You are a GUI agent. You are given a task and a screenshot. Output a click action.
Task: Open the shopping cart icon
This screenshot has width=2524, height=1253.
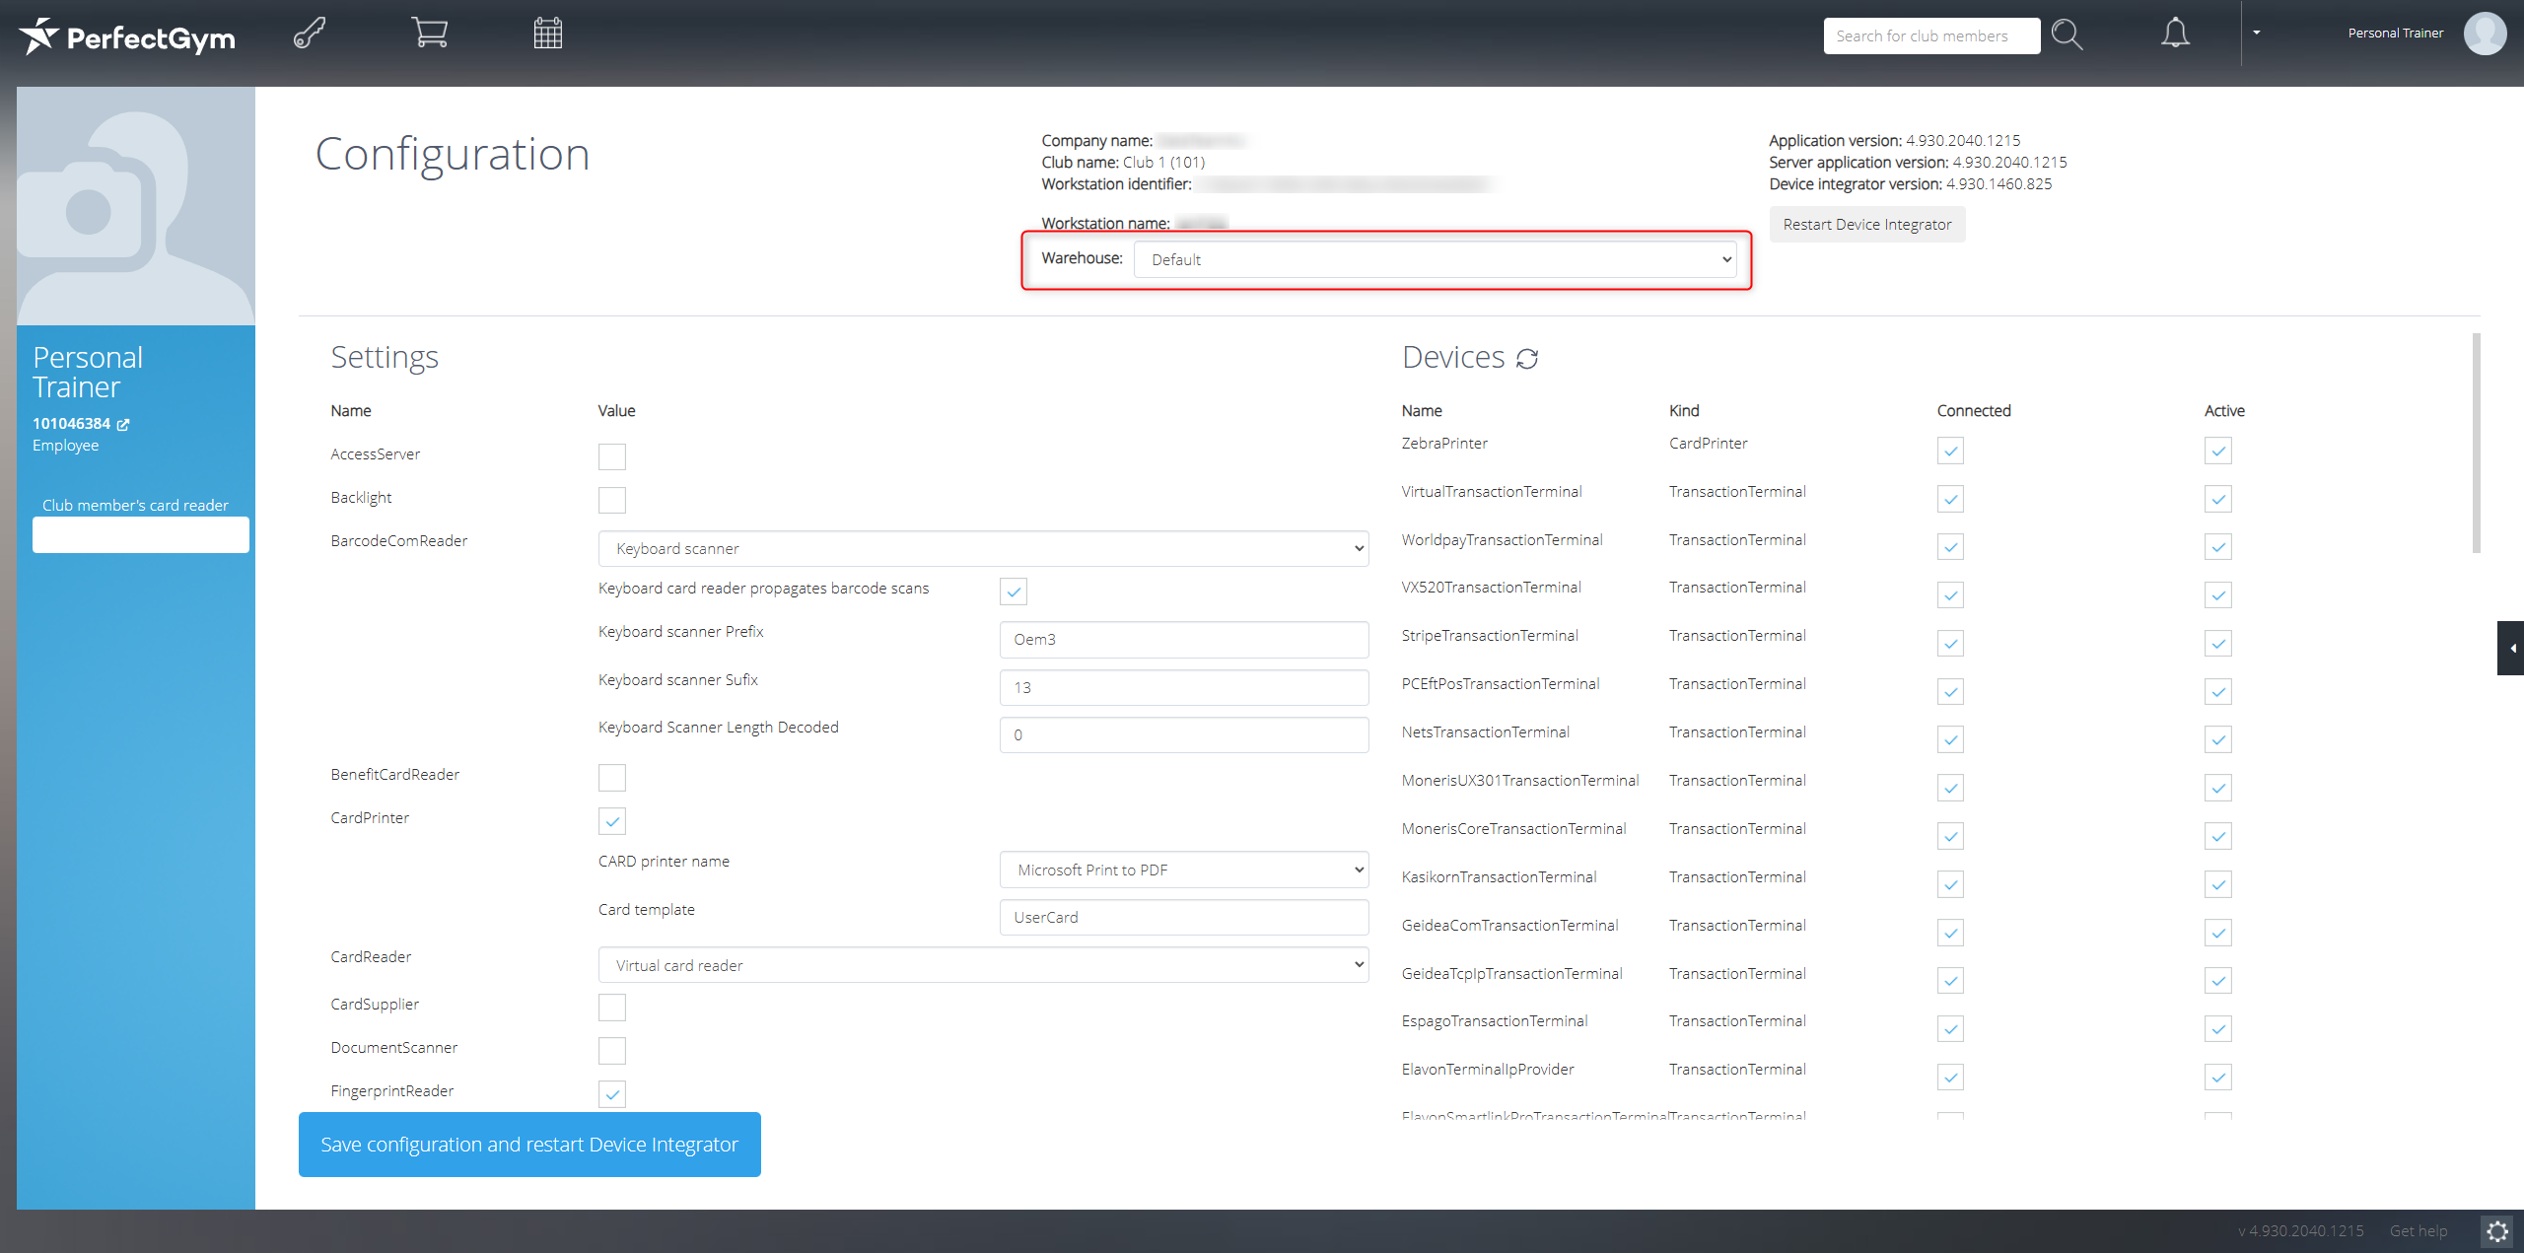click(430, 34)
